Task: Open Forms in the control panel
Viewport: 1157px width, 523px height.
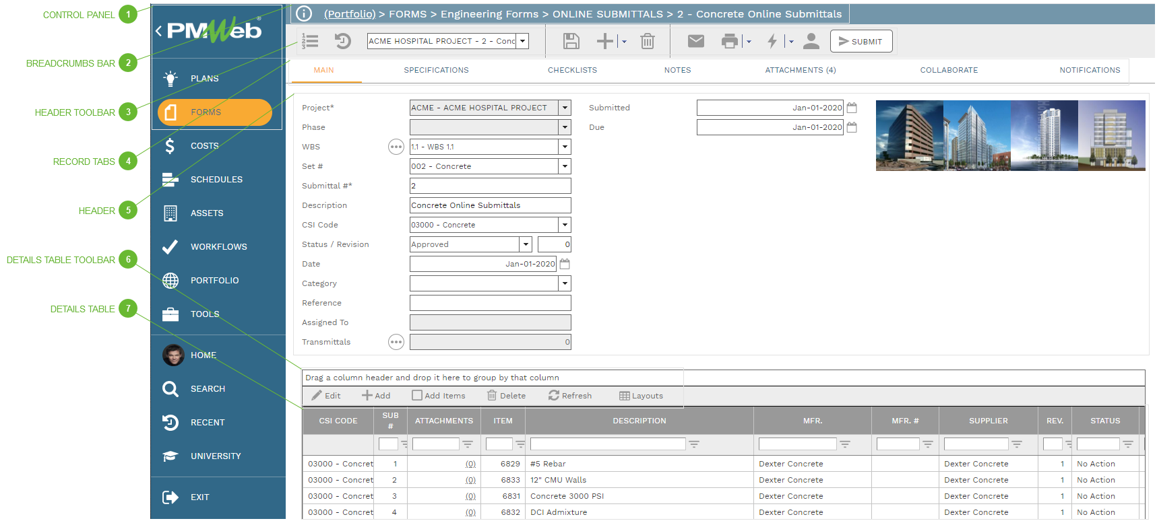Action: click(x=215, y=112)
